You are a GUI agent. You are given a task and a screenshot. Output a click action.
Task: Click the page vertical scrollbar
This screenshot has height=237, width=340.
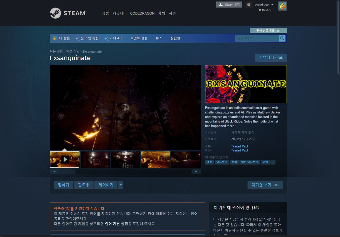(338, 38)
